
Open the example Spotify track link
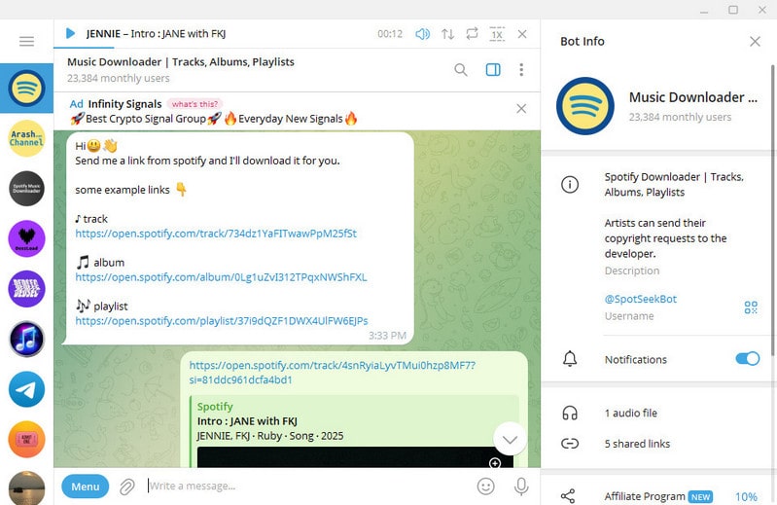[x=216, y=234]
